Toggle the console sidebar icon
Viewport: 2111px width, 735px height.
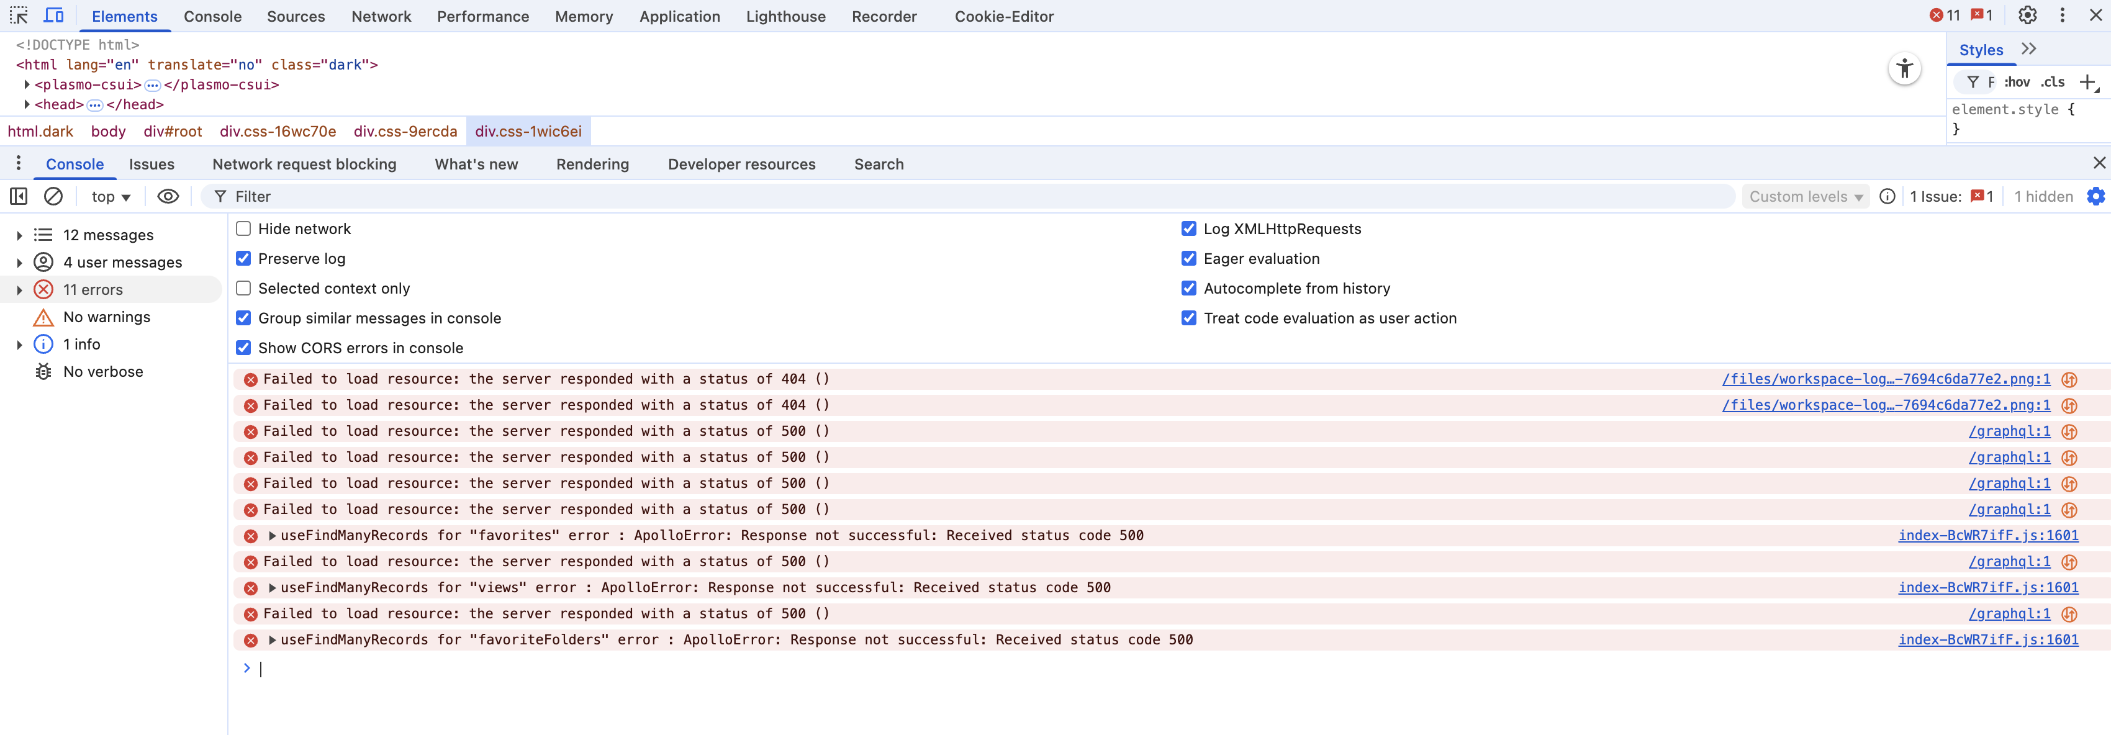point(18,196)
